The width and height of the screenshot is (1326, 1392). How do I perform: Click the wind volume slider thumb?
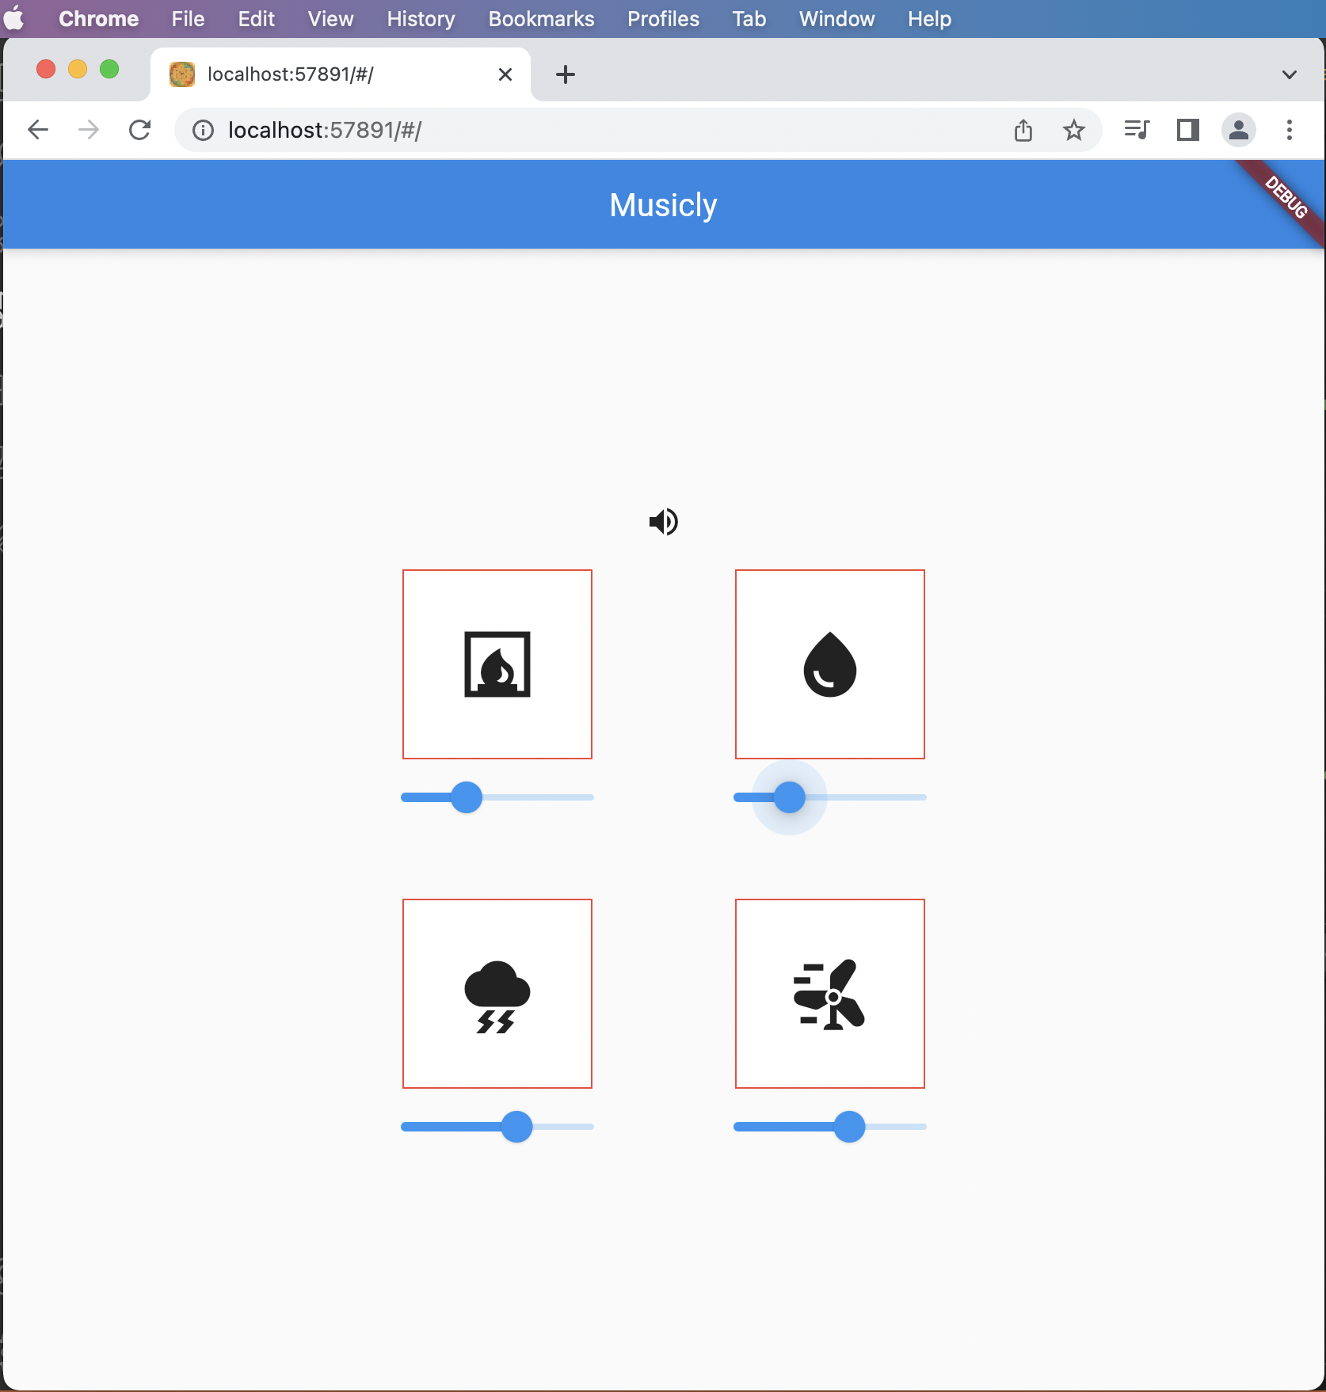click(849, 1127)
